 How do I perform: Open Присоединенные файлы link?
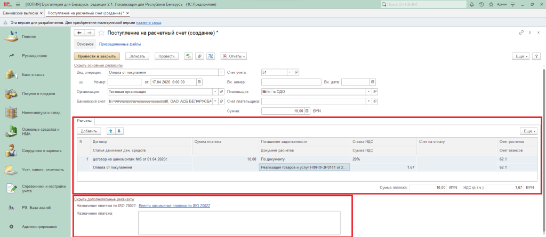pos(119,44)
